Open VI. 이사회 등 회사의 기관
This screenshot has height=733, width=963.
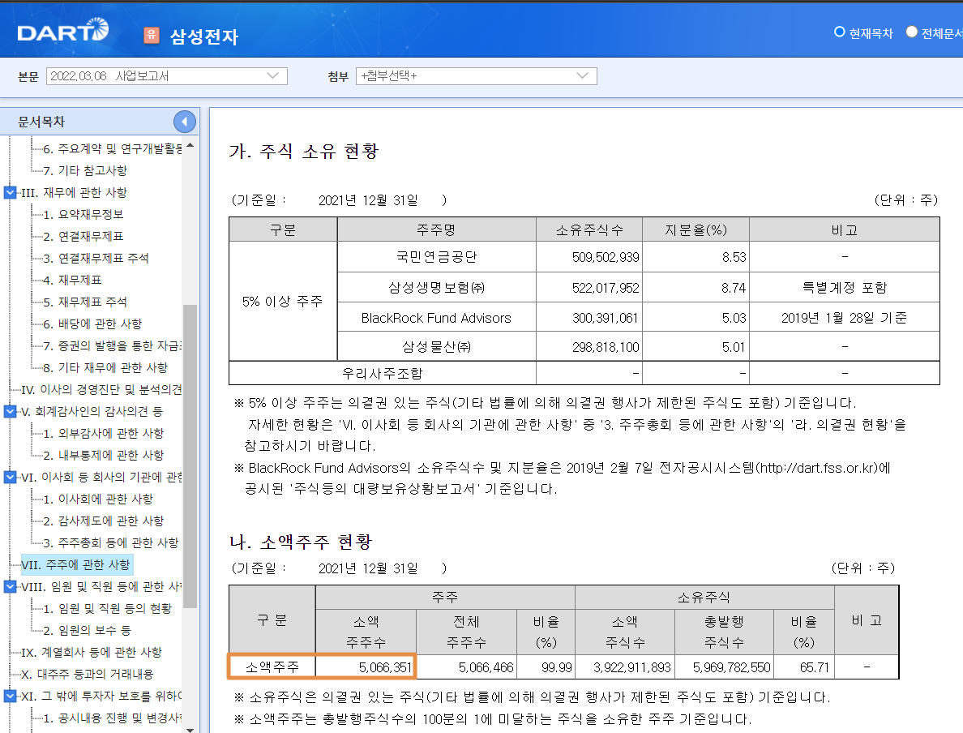point(101,477)
